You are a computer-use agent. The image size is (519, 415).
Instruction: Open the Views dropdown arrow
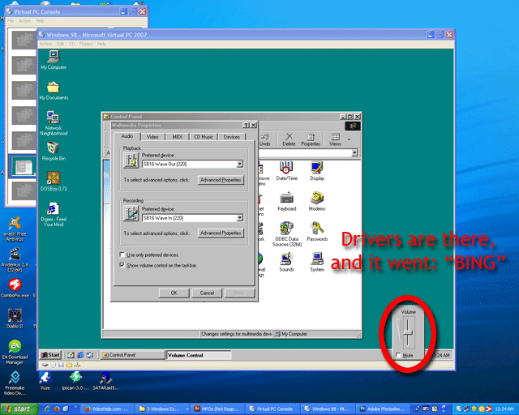(349, 139)
